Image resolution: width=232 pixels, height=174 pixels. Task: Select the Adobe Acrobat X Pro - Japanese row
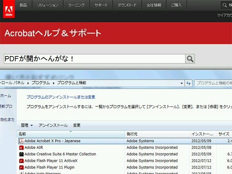tap(125, 141)
